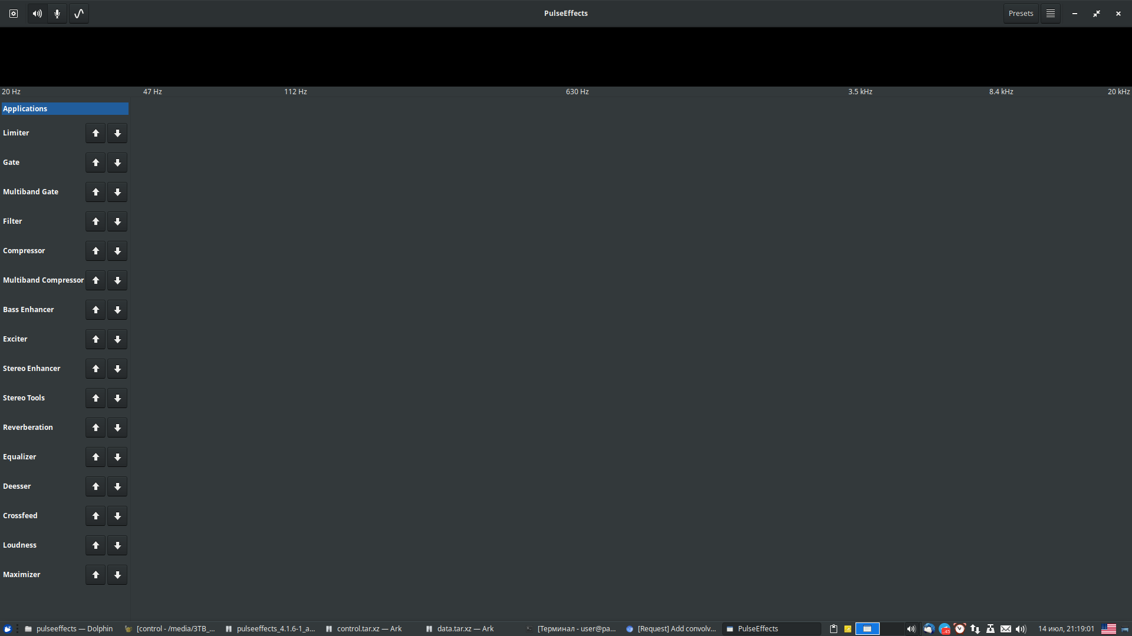Viewport: 1132px width, 636px height.
Task: Open the Exciter plugin page
Action: tap(15, 339)
